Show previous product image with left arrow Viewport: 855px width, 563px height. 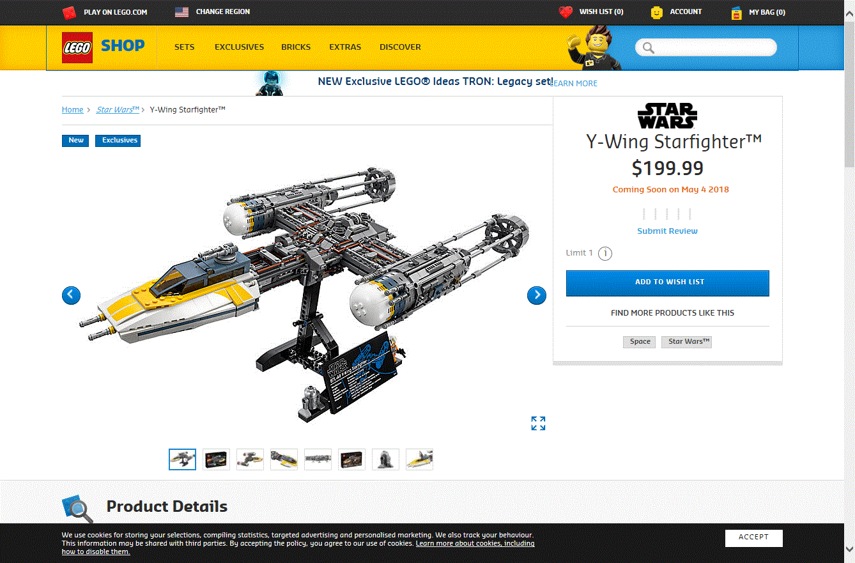click(72, 295)
